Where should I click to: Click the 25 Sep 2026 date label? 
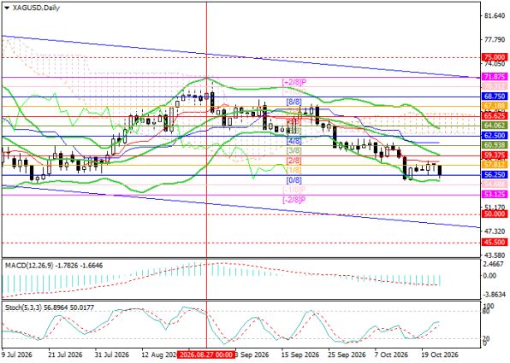pos(347,354)
